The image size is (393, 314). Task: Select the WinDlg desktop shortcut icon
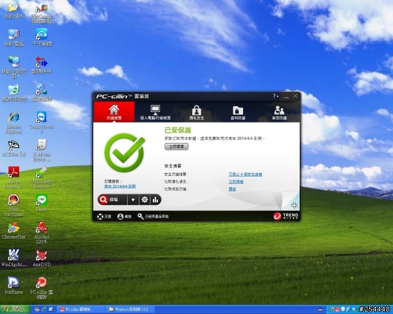(14, 258)
